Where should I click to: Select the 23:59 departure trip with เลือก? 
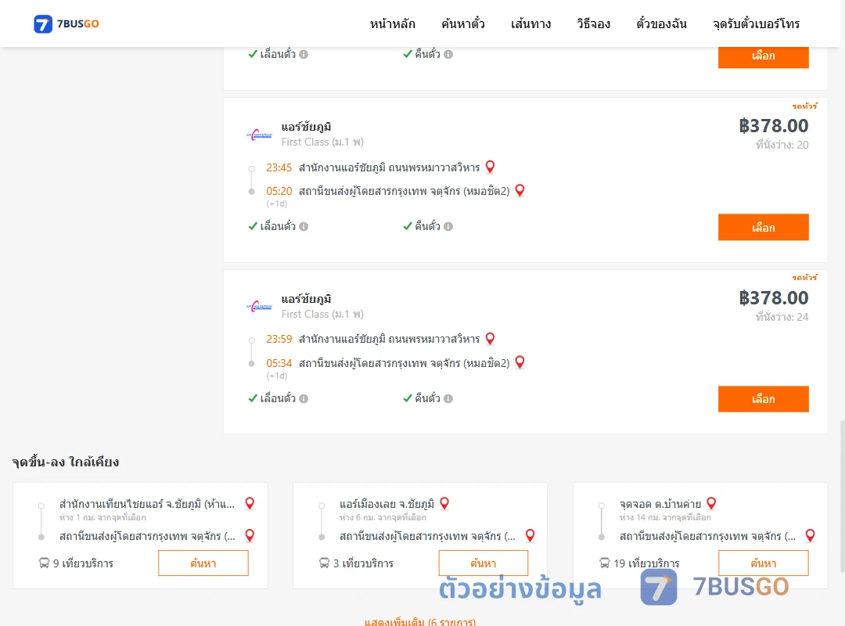(763, 399)
